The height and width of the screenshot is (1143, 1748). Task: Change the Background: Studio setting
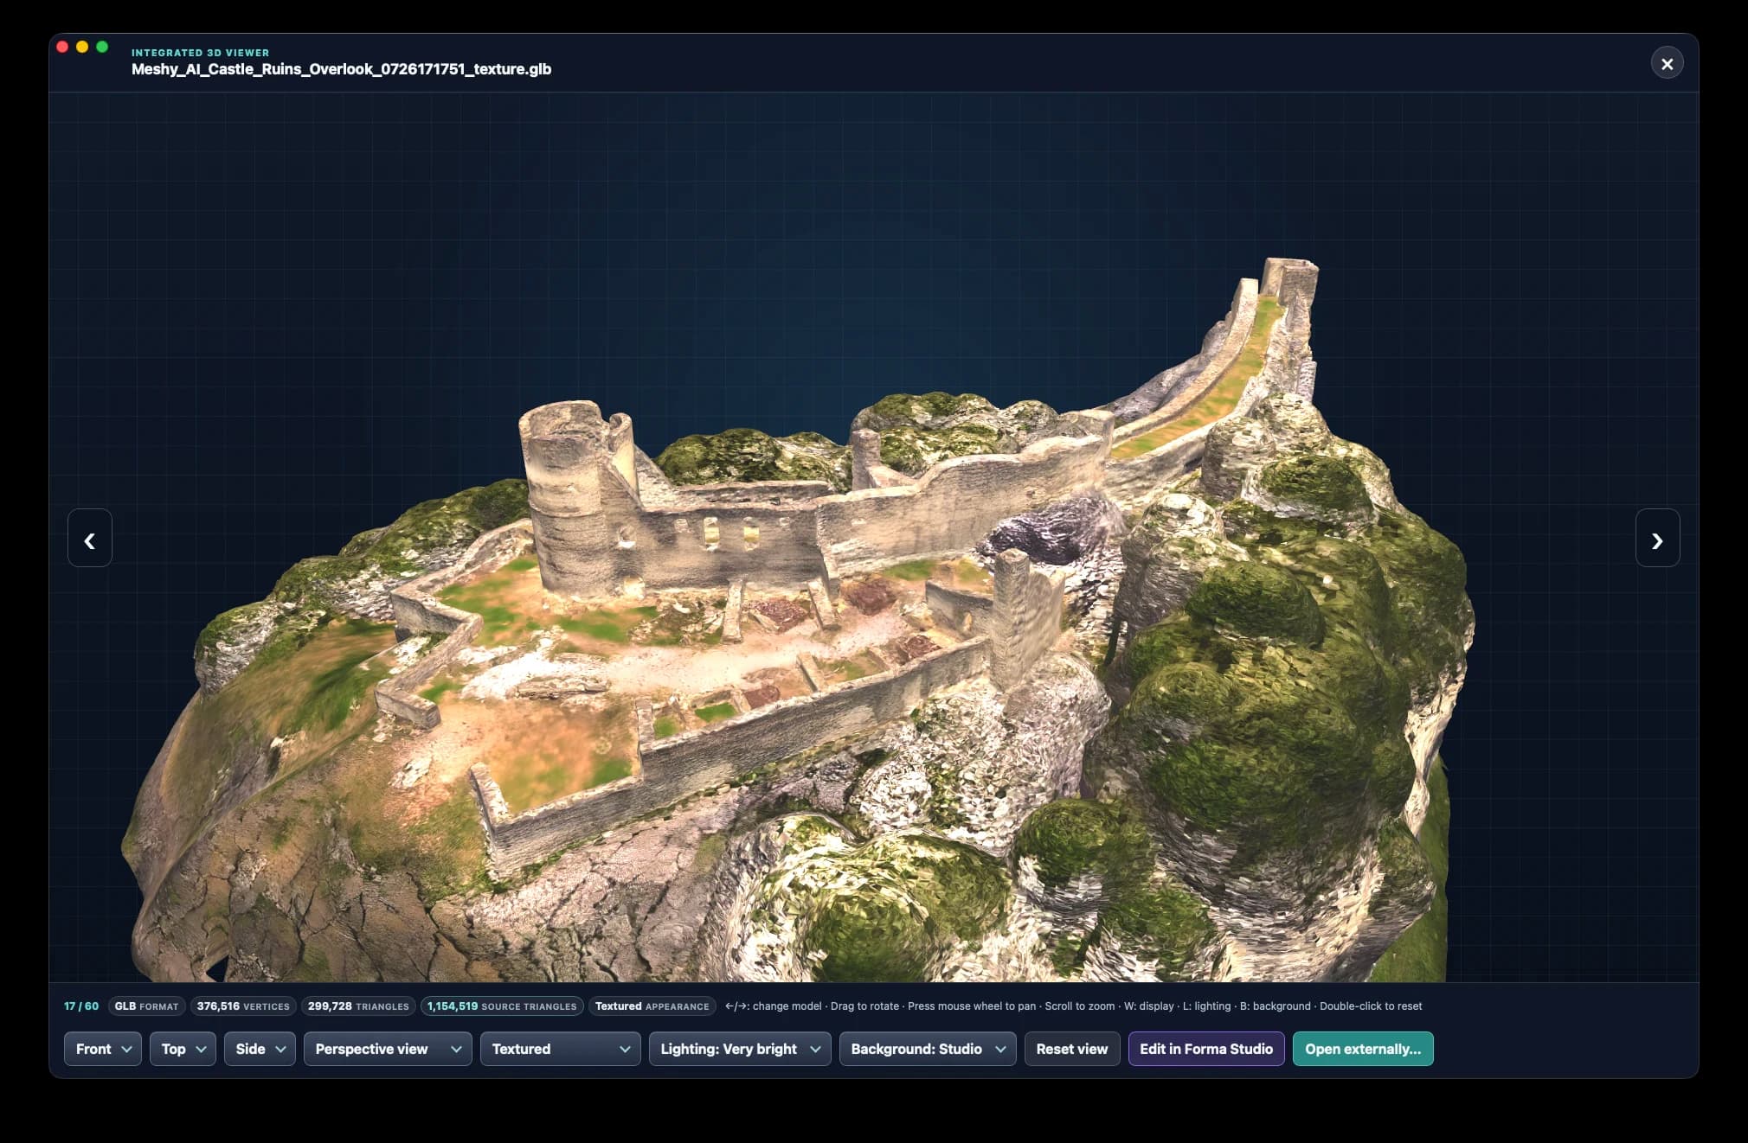click(928, 1049)
